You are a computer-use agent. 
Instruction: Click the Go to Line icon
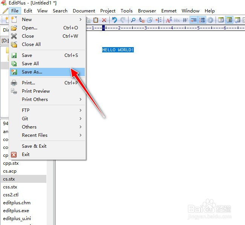pos(158,20)
